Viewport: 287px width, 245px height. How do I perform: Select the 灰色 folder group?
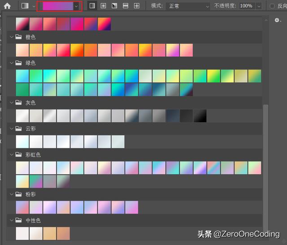tap(30, 103)
